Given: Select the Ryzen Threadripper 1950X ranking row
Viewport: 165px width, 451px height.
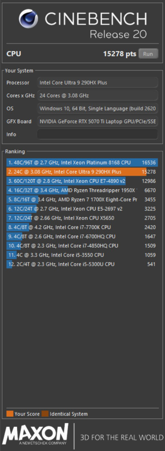Looking at the screenshot, I should point(82,190).
